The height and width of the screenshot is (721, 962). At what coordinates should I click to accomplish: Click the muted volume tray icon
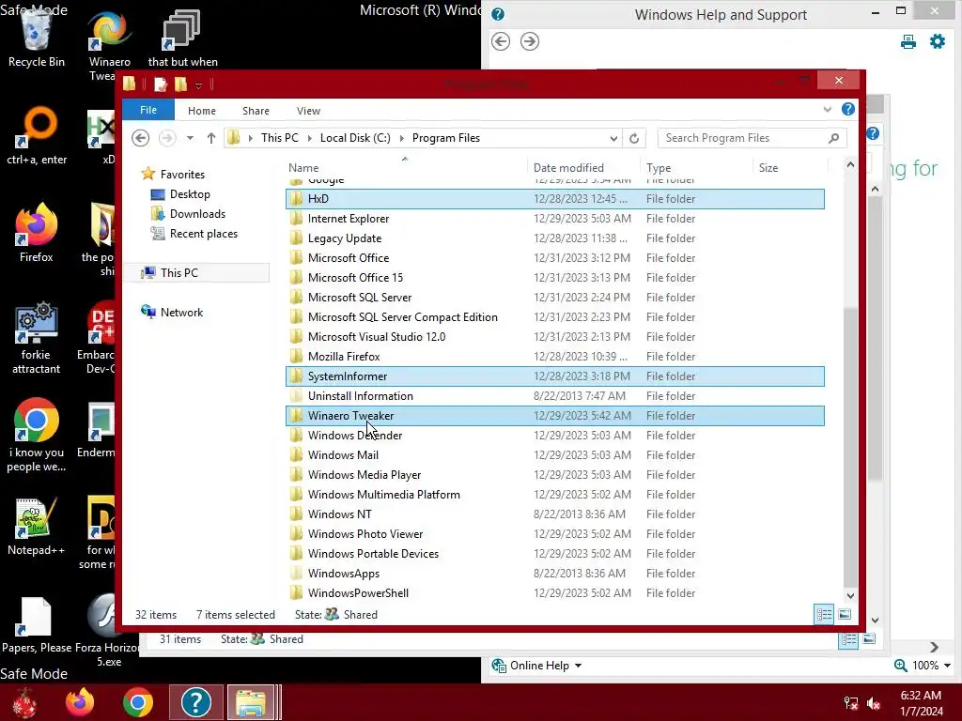pyautogui.click(x=873, y=703)
